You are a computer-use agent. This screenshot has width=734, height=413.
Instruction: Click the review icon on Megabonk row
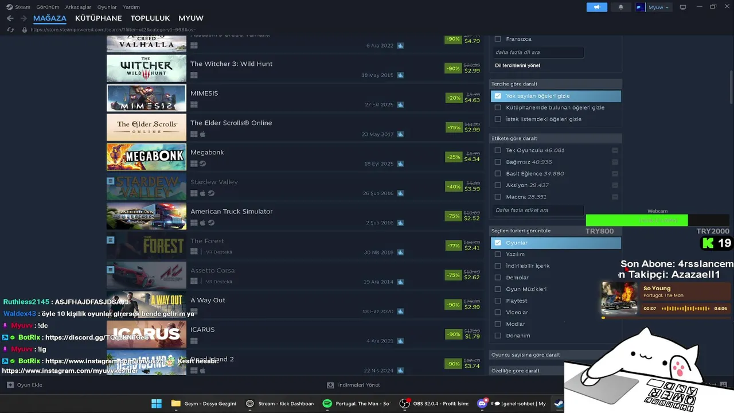tap(400, 163)
